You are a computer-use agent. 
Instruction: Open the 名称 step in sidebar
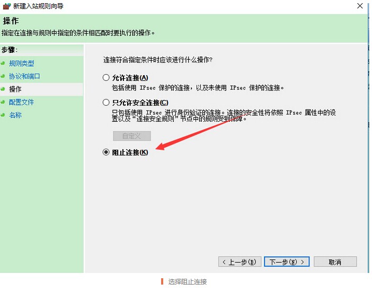15,115
